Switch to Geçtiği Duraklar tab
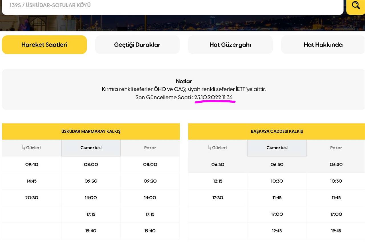Screen dimensions: 365x244 137,45
